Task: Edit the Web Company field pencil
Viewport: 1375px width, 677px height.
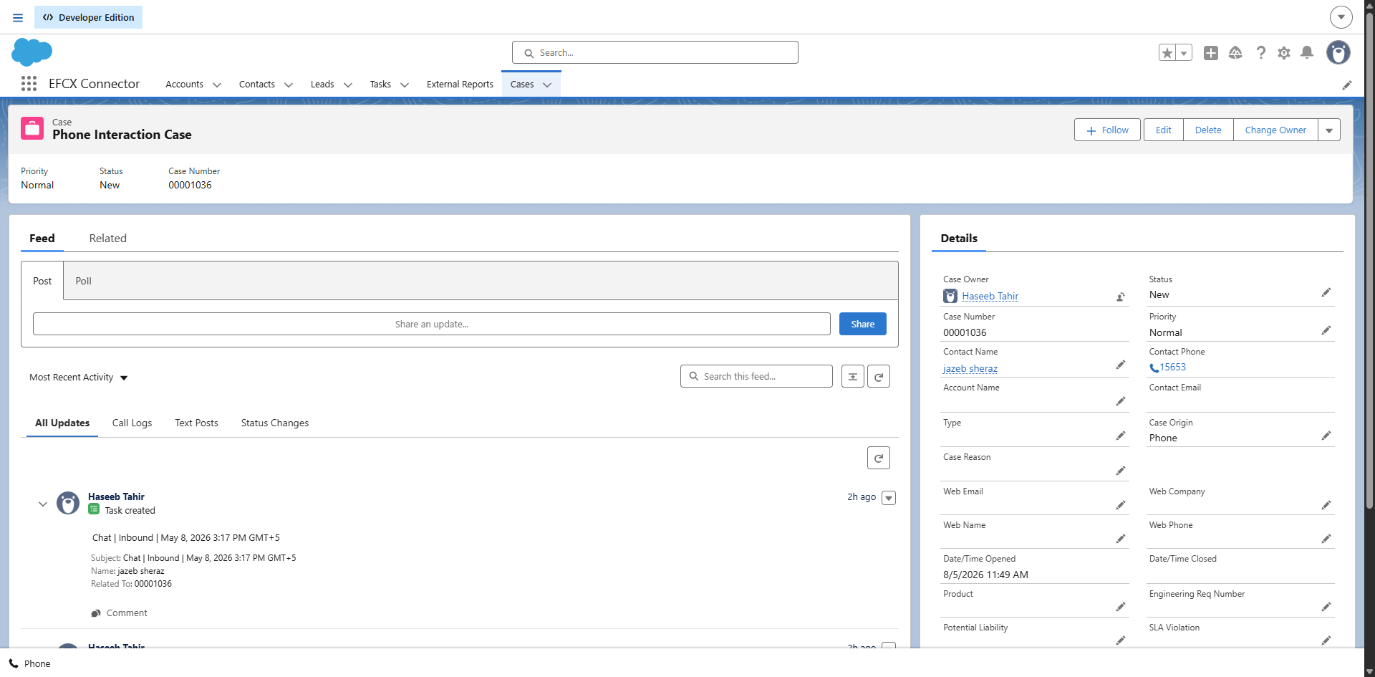Action: click(1326, 505)
